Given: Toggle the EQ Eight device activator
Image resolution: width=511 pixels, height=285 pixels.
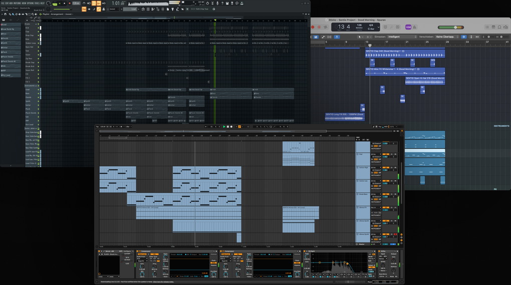Looking at the screenshot, I should point(305,251).
